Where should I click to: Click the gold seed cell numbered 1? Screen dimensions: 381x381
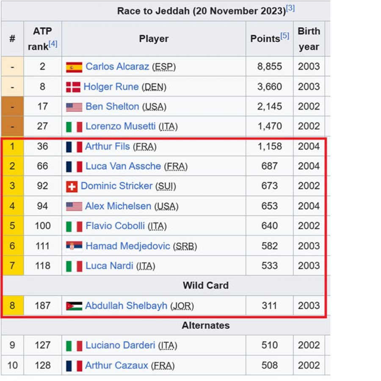[12, 146]
